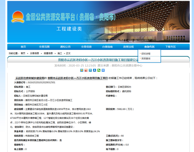The height and width of the screenshot is (152, 194).
Task: Click 建筑面积 value 0.0
Action: pyautogui.click(x=127, y=145)
